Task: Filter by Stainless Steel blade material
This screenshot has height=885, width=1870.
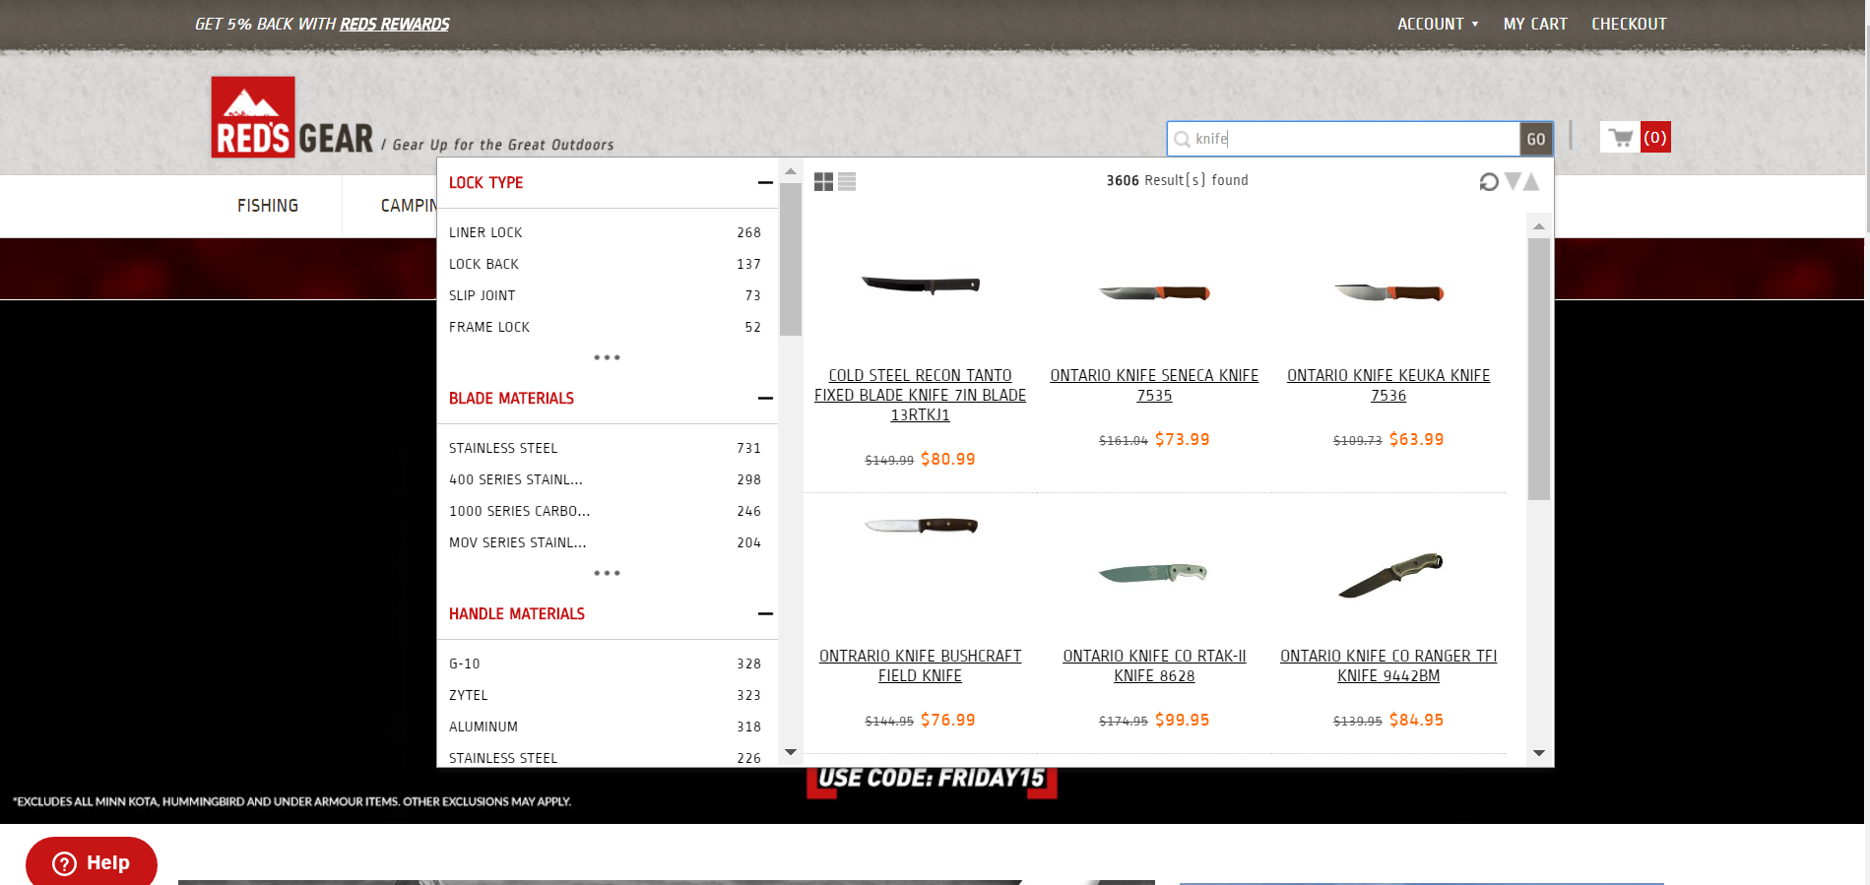Action: coord(503,448)
